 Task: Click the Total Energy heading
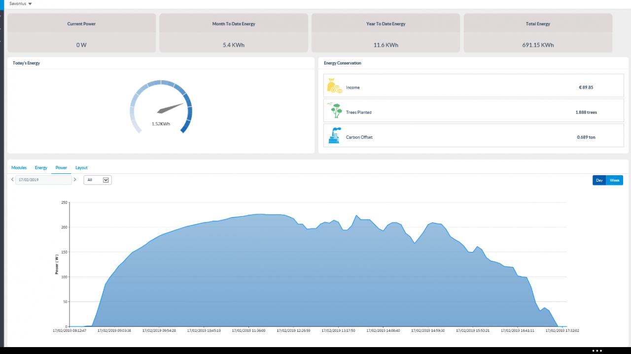point(538,24)
